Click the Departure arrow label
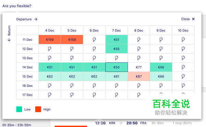206x127 pixels. 27,19
